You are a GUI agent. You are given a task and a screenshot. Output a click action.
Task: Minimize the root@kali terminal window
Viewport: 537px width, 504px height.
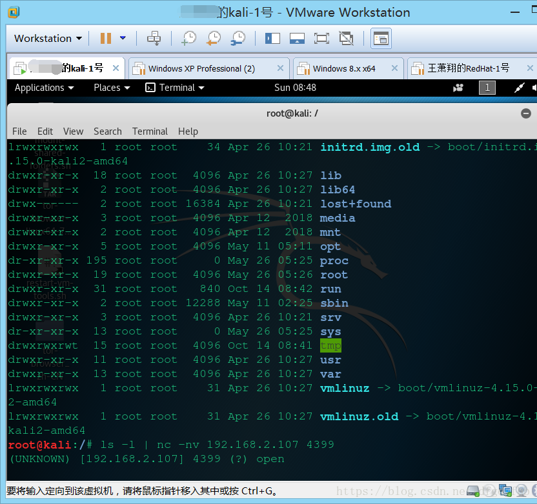click(x=525, y=113)
